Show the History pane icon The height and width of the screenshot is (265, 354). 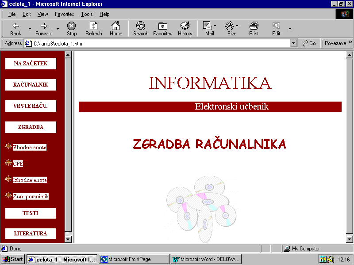coord(185,26)
